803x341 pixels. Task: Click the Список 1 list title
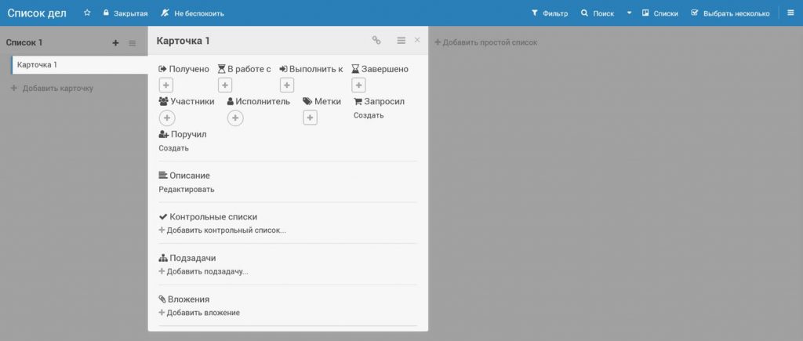pos(24,42)
